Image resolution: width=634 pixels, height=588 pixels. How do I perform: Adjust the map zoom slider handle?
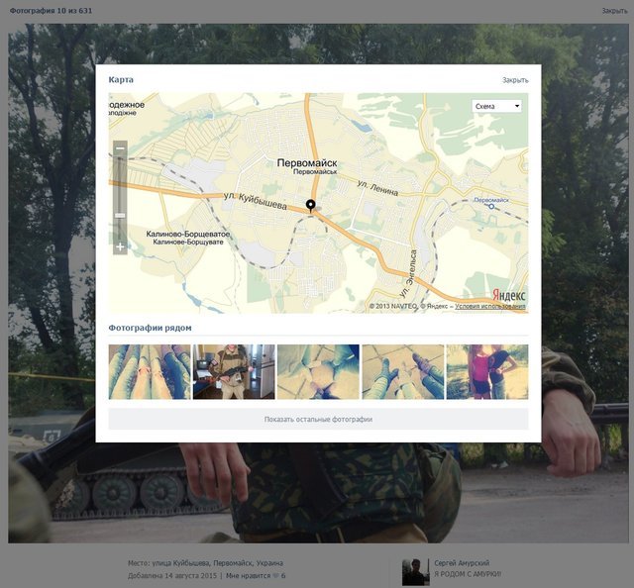[120, 216]
